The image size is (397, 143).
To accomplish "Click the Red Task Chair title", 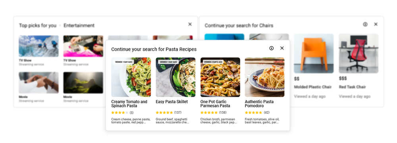I will click(x=353, y=87).
